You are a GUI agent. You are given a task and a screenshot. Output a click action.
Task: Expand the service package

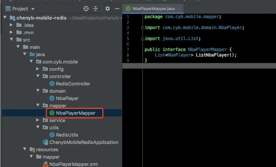(x=37, y=120)
